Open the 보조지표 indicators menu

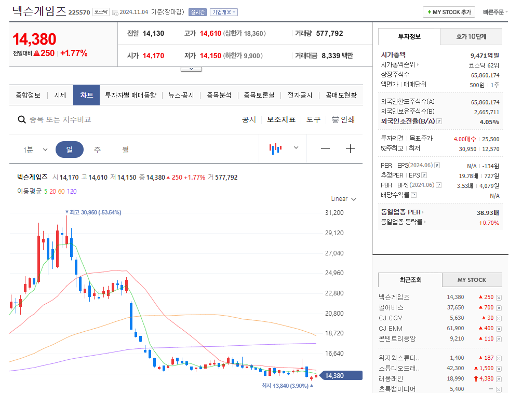point(281,120)
